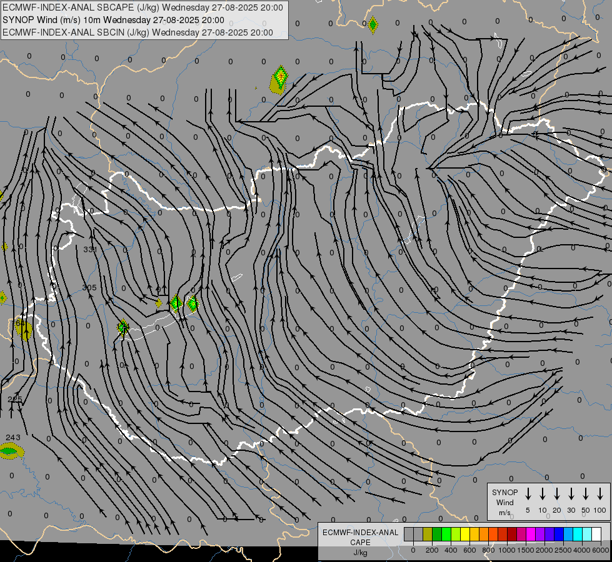This screenshot has width=612, height=562.
Task: Click the 600 tick label on CAPE scale
Action: click(469, 550)
